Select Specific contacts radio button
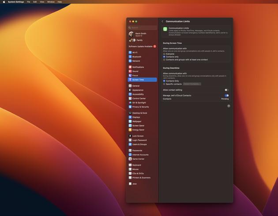This screenshot has height=216, width=278. point(164,84)
